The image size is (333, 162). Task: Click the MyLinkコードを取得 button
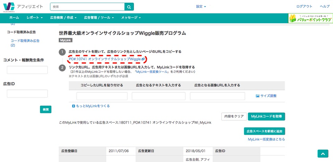click(266, 116)
